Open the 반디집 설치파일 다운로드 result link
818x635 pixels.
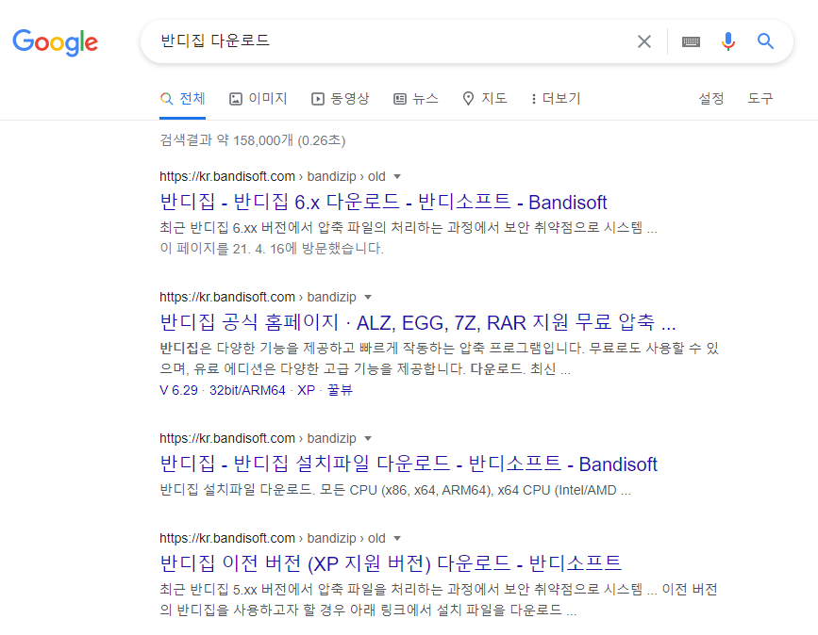[409, 464]
